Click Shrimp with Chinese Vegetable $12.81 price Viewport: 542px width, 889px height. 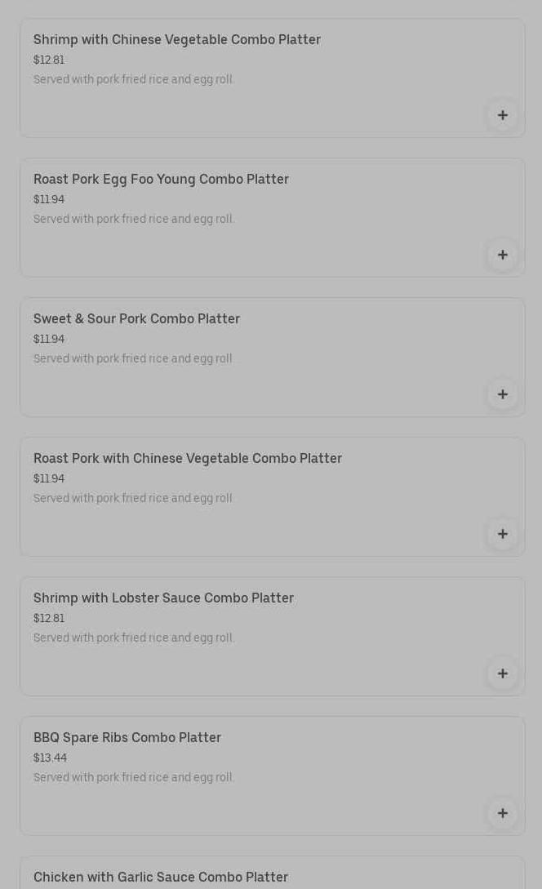49,60
